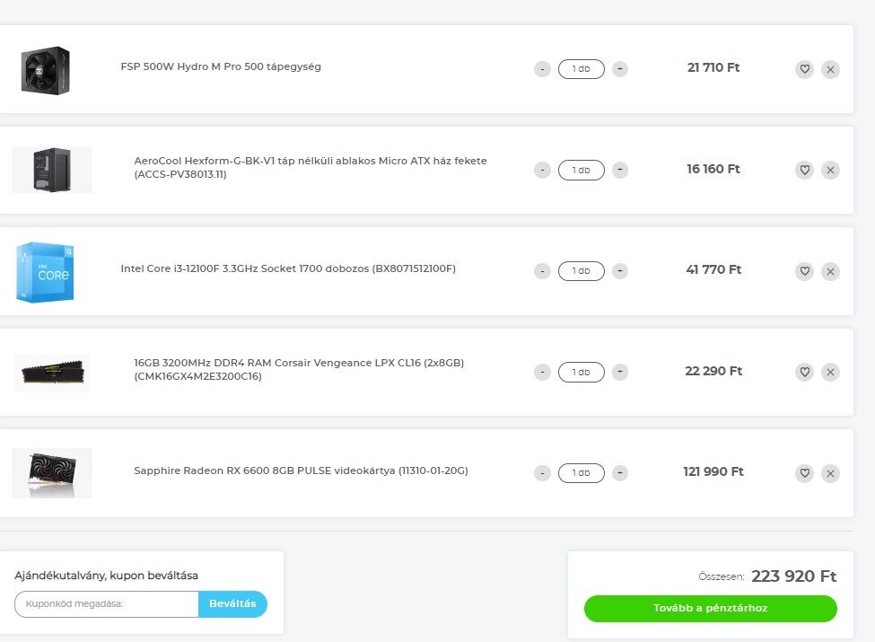Open the Intel Core i3-12100F product link
Image resolution: width=875 pixels, height=642 pixels.
click(x=288, y=268)
